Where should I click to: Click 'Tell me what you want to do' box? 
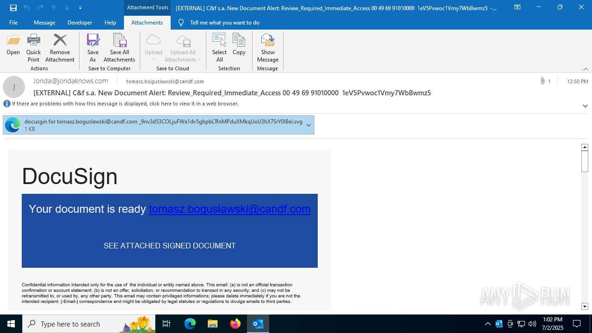pos(224,22)
